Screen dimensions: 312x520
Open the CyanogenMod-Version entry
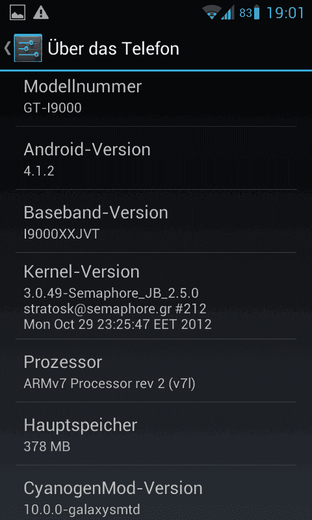click(x=156, y=493)
